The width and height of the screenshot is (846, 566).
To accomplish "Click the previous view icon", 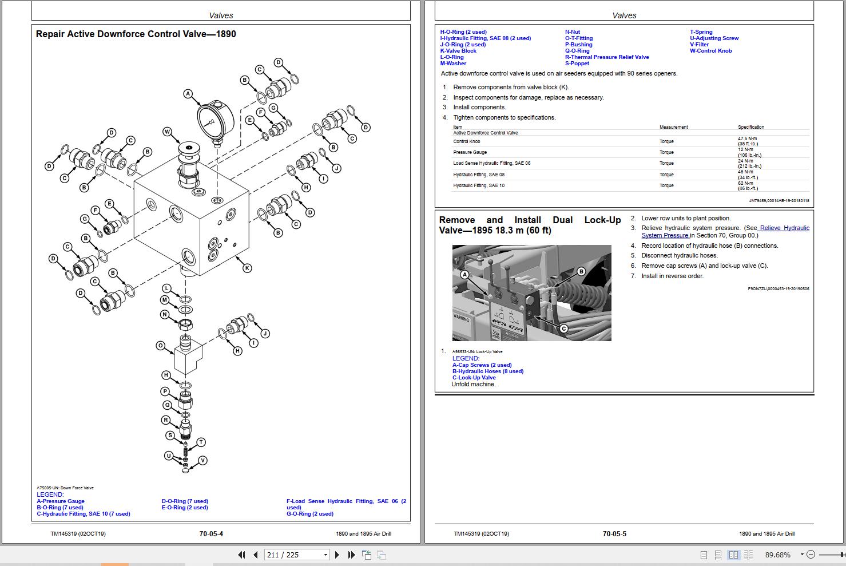I will click(x=366, y=555).
